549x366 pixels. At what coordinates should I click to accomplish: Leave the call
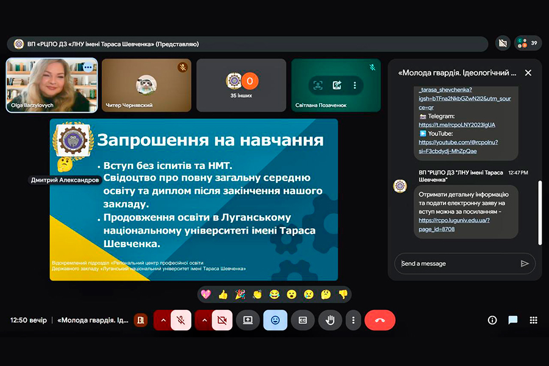pyautogui.click(x=380, y=320)
